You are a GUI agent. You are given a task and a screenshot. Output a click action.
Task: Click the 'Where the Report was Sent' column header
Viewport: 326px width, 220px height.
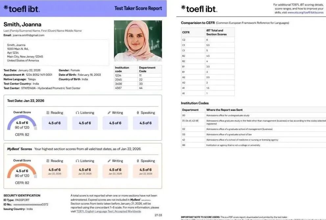(224, 110)
